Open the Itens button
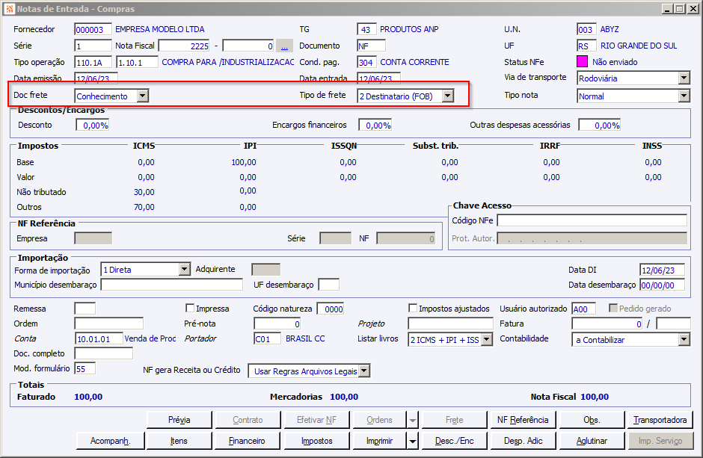 (x=179, y=441)
